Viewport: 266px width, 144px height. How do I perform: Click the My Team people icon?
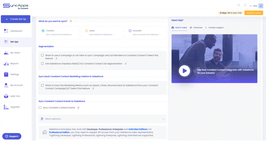point(6,53)
